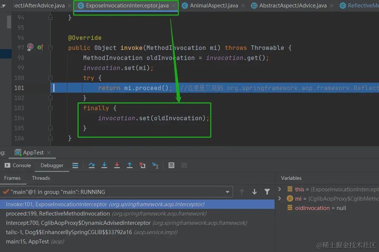Click the Step Out icon
The width and height of the screenshot is (379, 252).
[x=130, y=165]
